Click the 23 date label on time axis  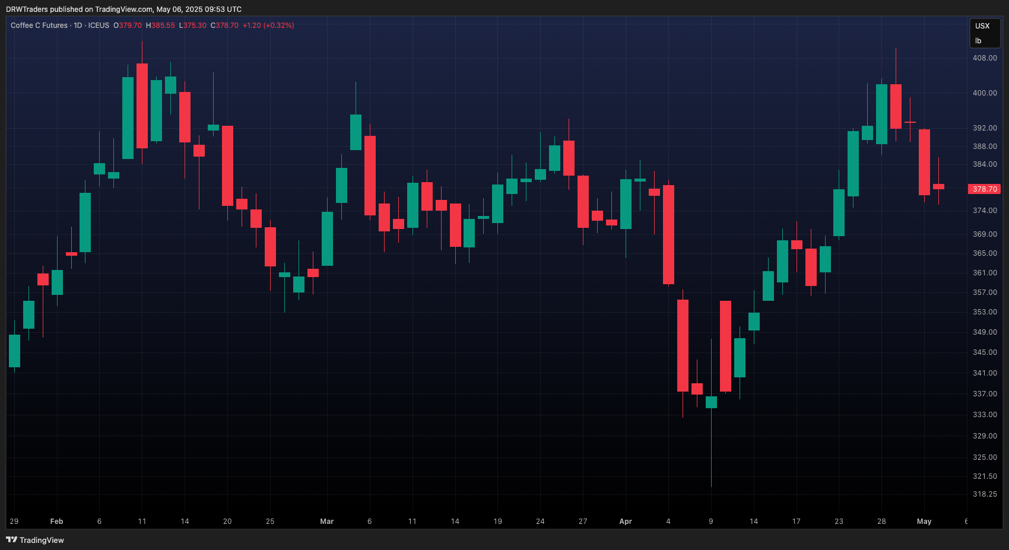pyautogui.click(x=839, y=522)
